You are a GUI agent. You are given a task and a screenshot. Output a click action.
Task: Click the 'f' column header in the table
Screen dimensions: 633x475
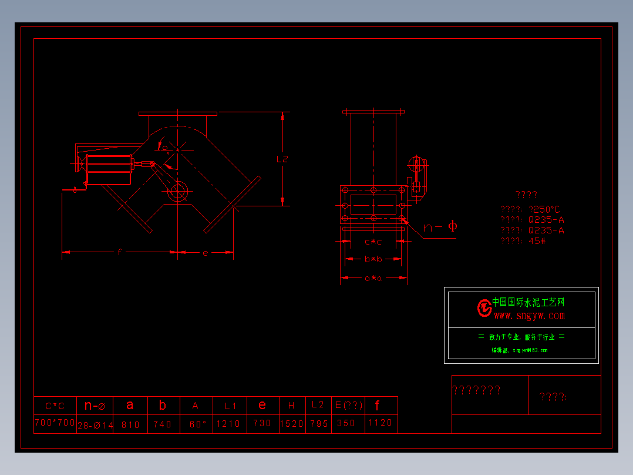click(x=377, y=405)
